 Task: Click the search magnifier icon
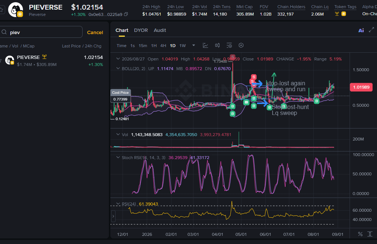point(4,32)
